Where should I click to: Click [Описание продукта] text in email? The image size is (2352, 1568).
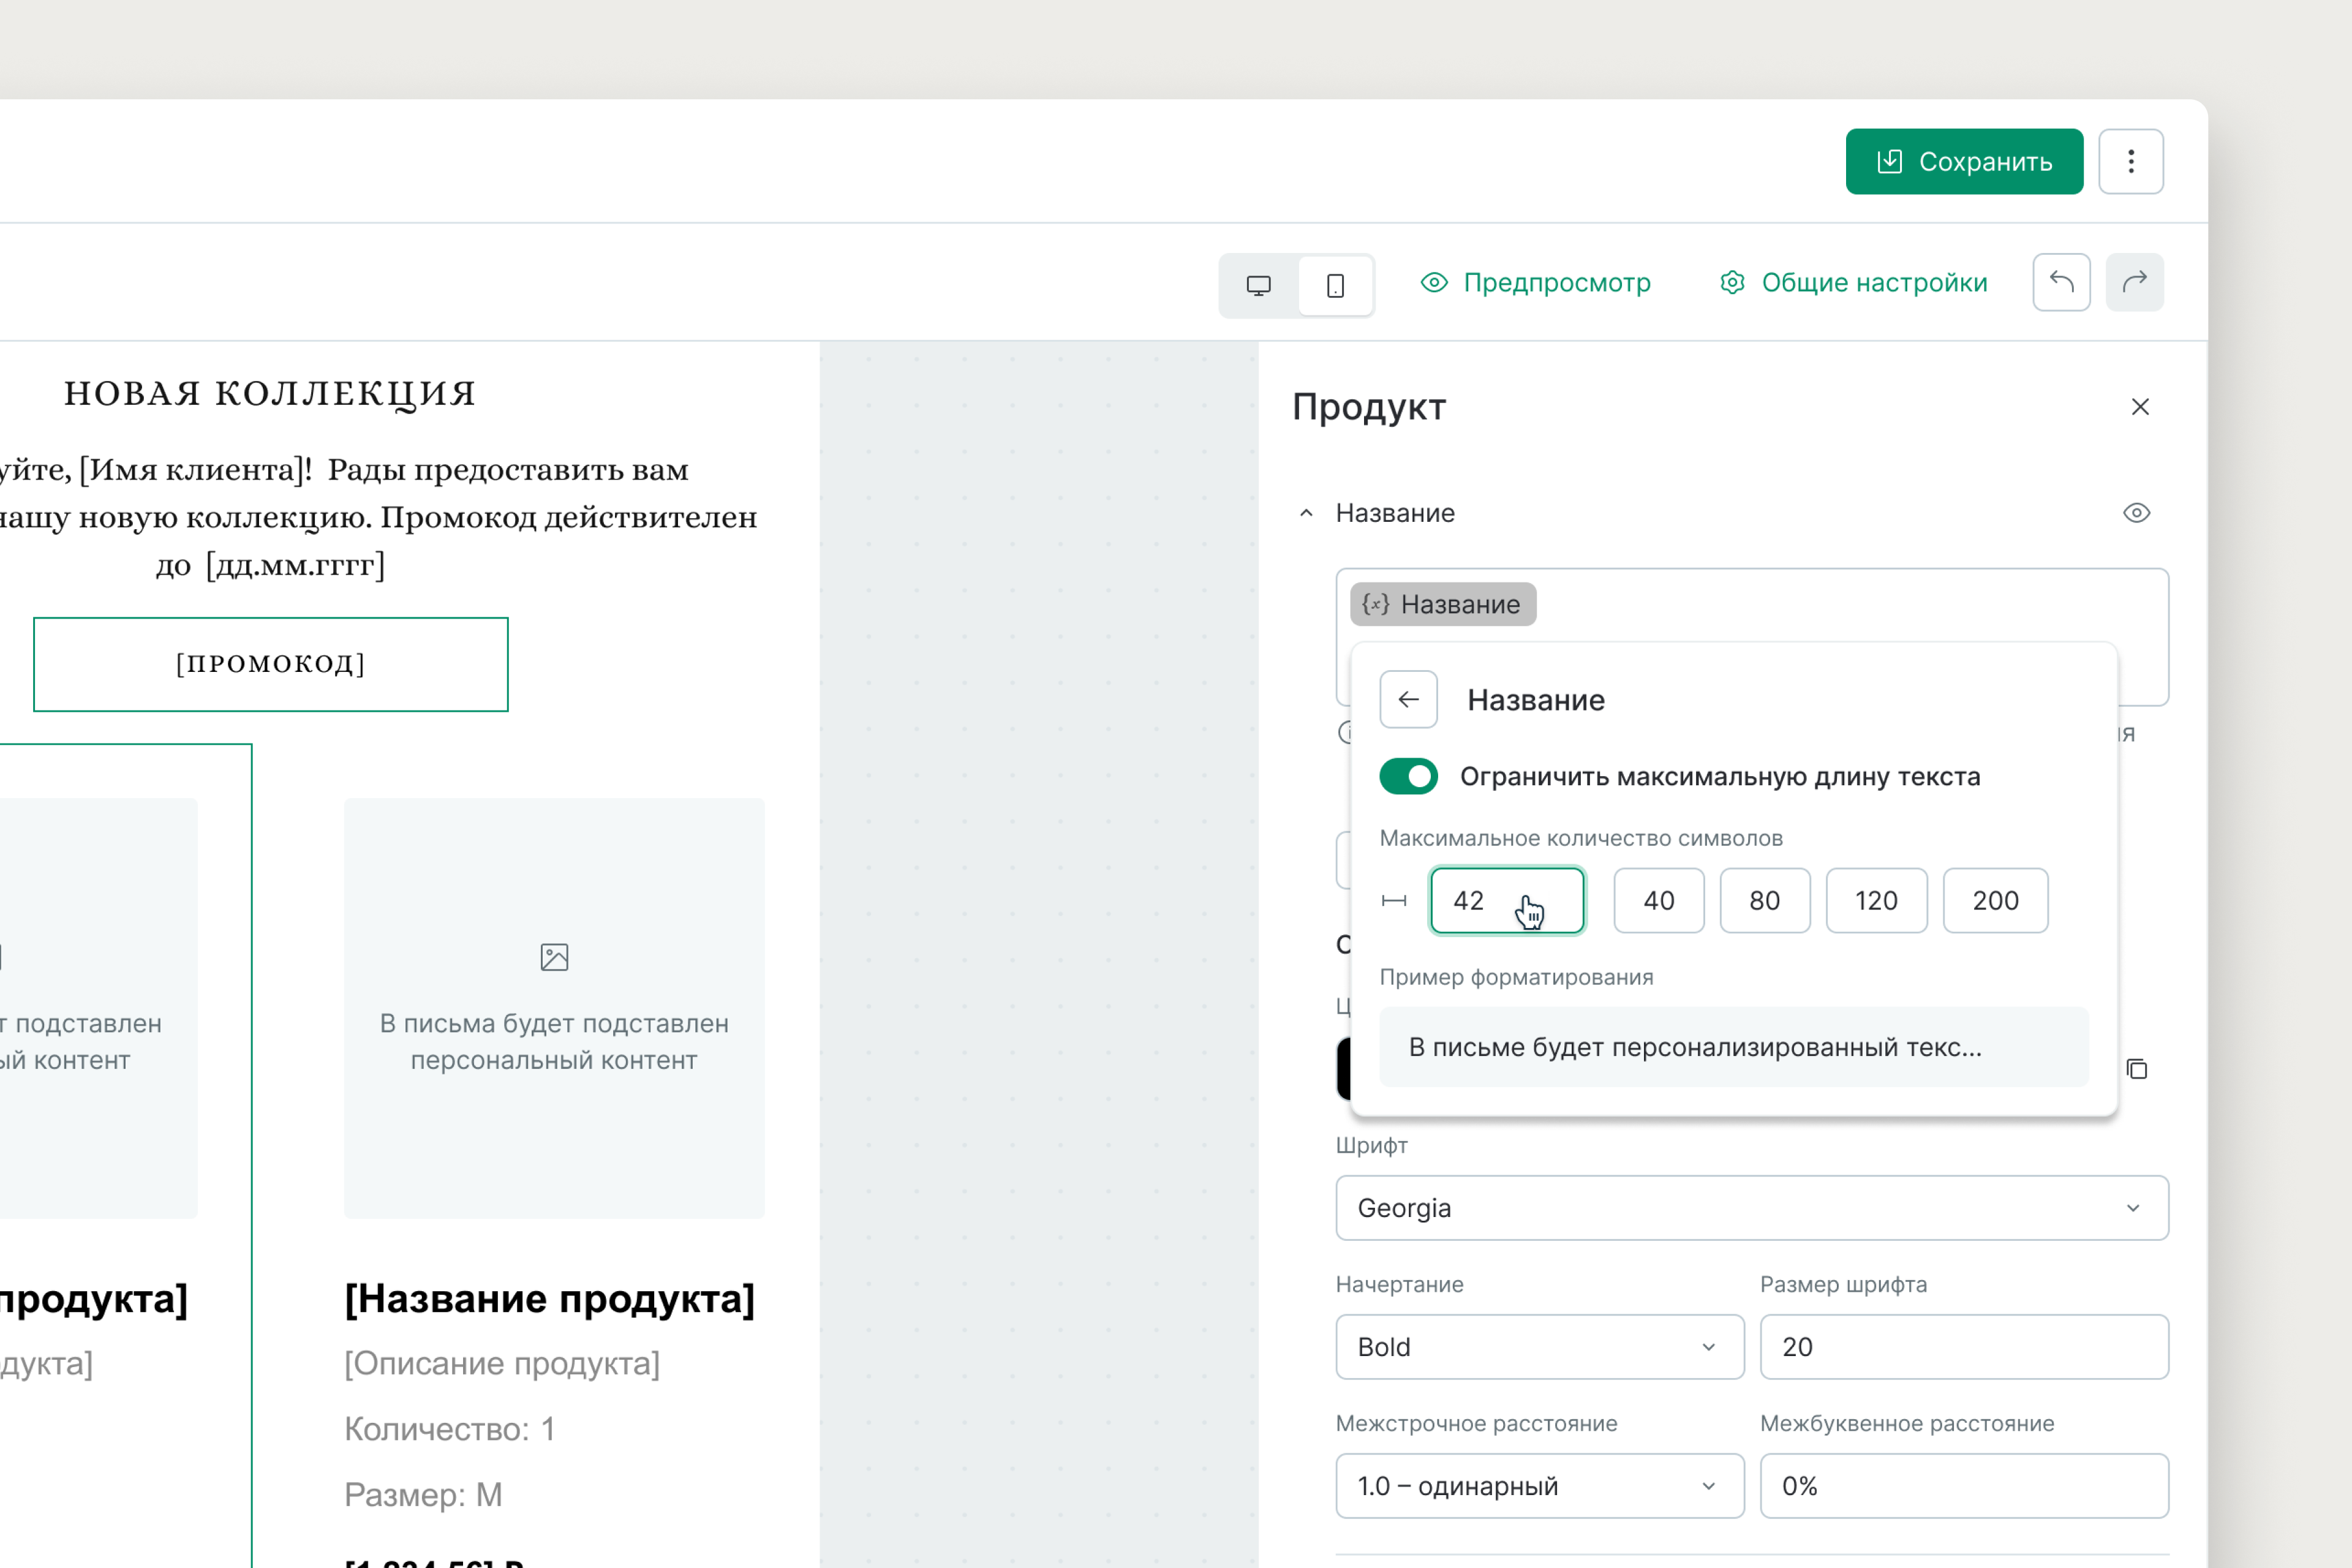[502, 1363]
